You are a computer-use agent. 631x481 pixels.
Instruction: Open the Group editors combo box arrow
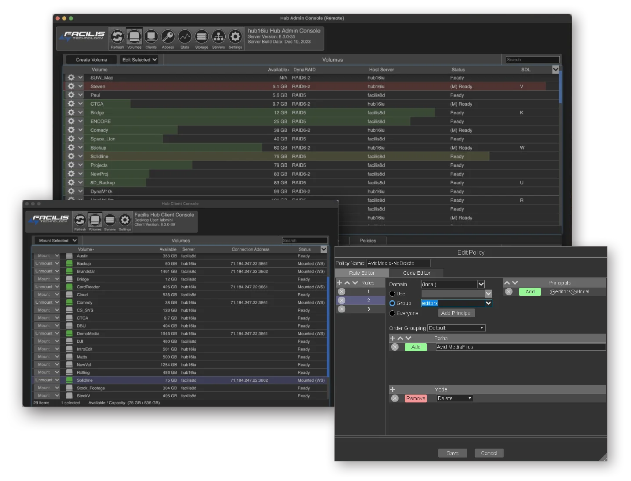pos(488,303)
